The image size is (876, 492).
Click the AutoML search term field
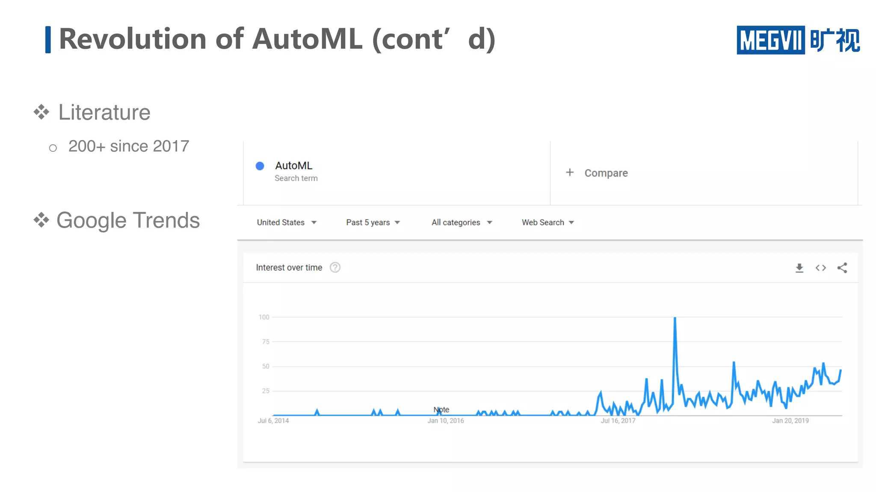(294, 166)
